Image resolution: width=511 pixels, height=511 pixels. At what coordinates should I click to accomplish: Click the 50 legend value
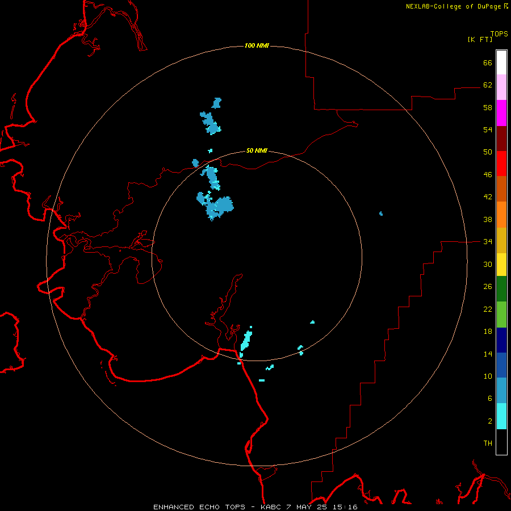pyautogui.click(x=488, y=152)
